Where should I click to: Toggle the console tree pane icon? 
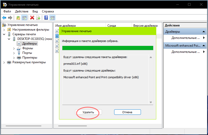(x=24, y=18)
